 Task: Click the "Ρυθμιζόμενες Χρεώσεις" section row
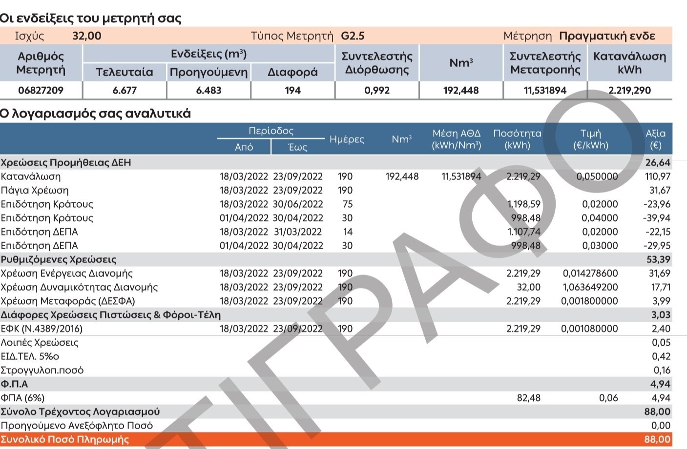(336, 259)
